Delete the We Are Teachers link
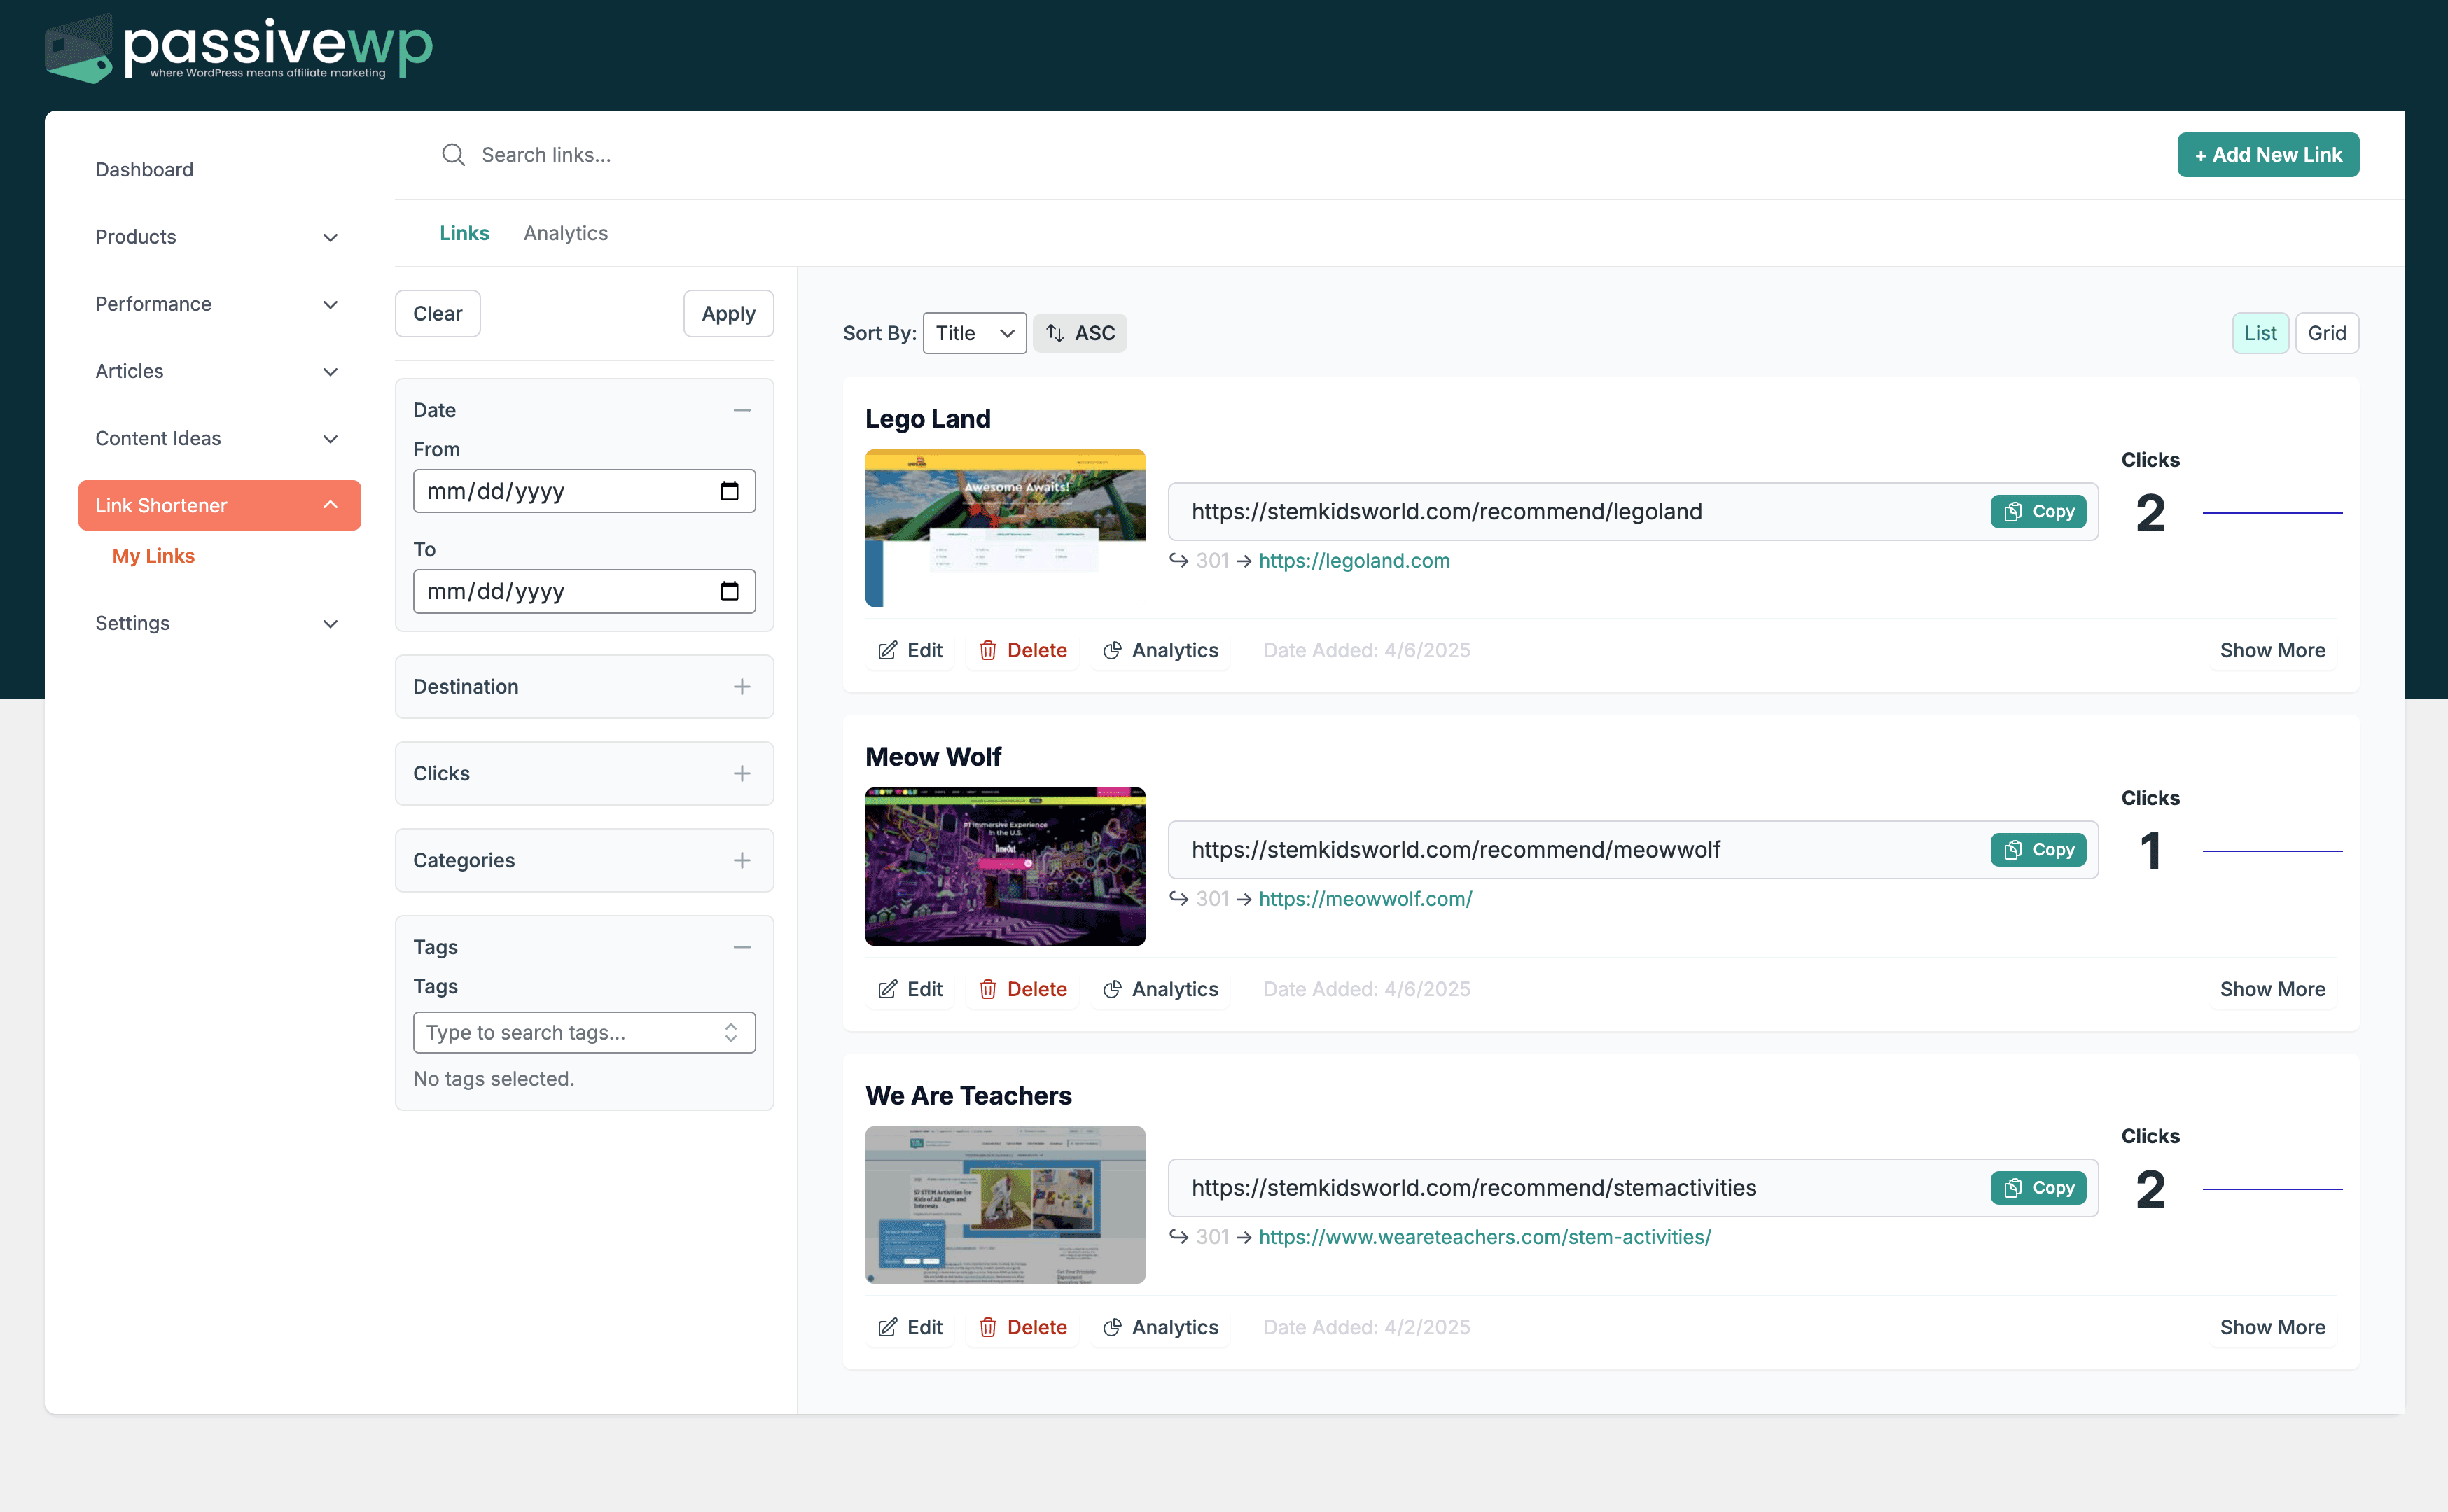Screen dimensions: 2448x1512 pyautogui.click(x=1021, y=1327)
